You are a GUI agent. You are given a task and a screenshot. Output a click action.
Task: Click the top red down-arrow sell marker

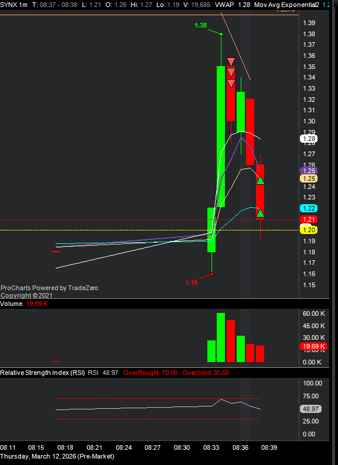pos(231,61)
